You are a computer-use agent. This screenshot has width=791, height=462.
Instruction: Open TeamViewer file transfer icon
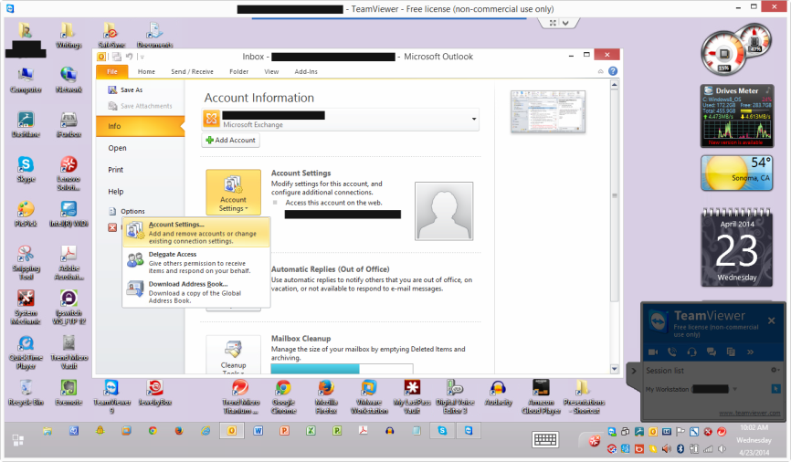point(731,352)
